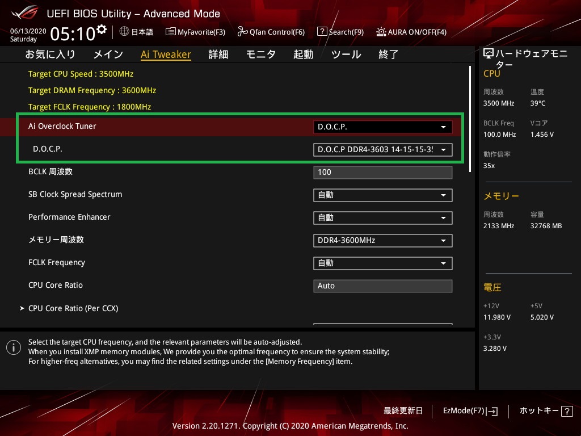Select the Ai Tweaker tab
581x436 pixels.
point(166,54)
